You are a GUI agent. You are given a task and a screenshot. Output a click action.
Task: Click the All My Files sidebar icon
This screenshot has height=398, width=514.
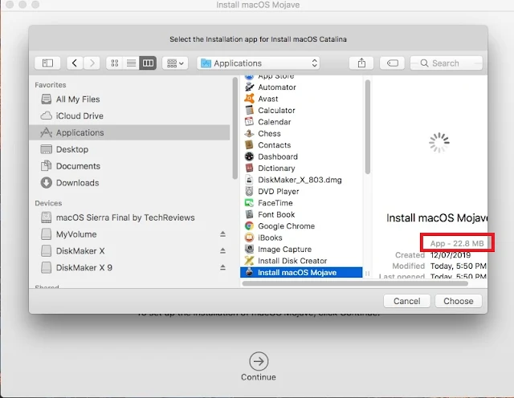[x=47, y=99]
